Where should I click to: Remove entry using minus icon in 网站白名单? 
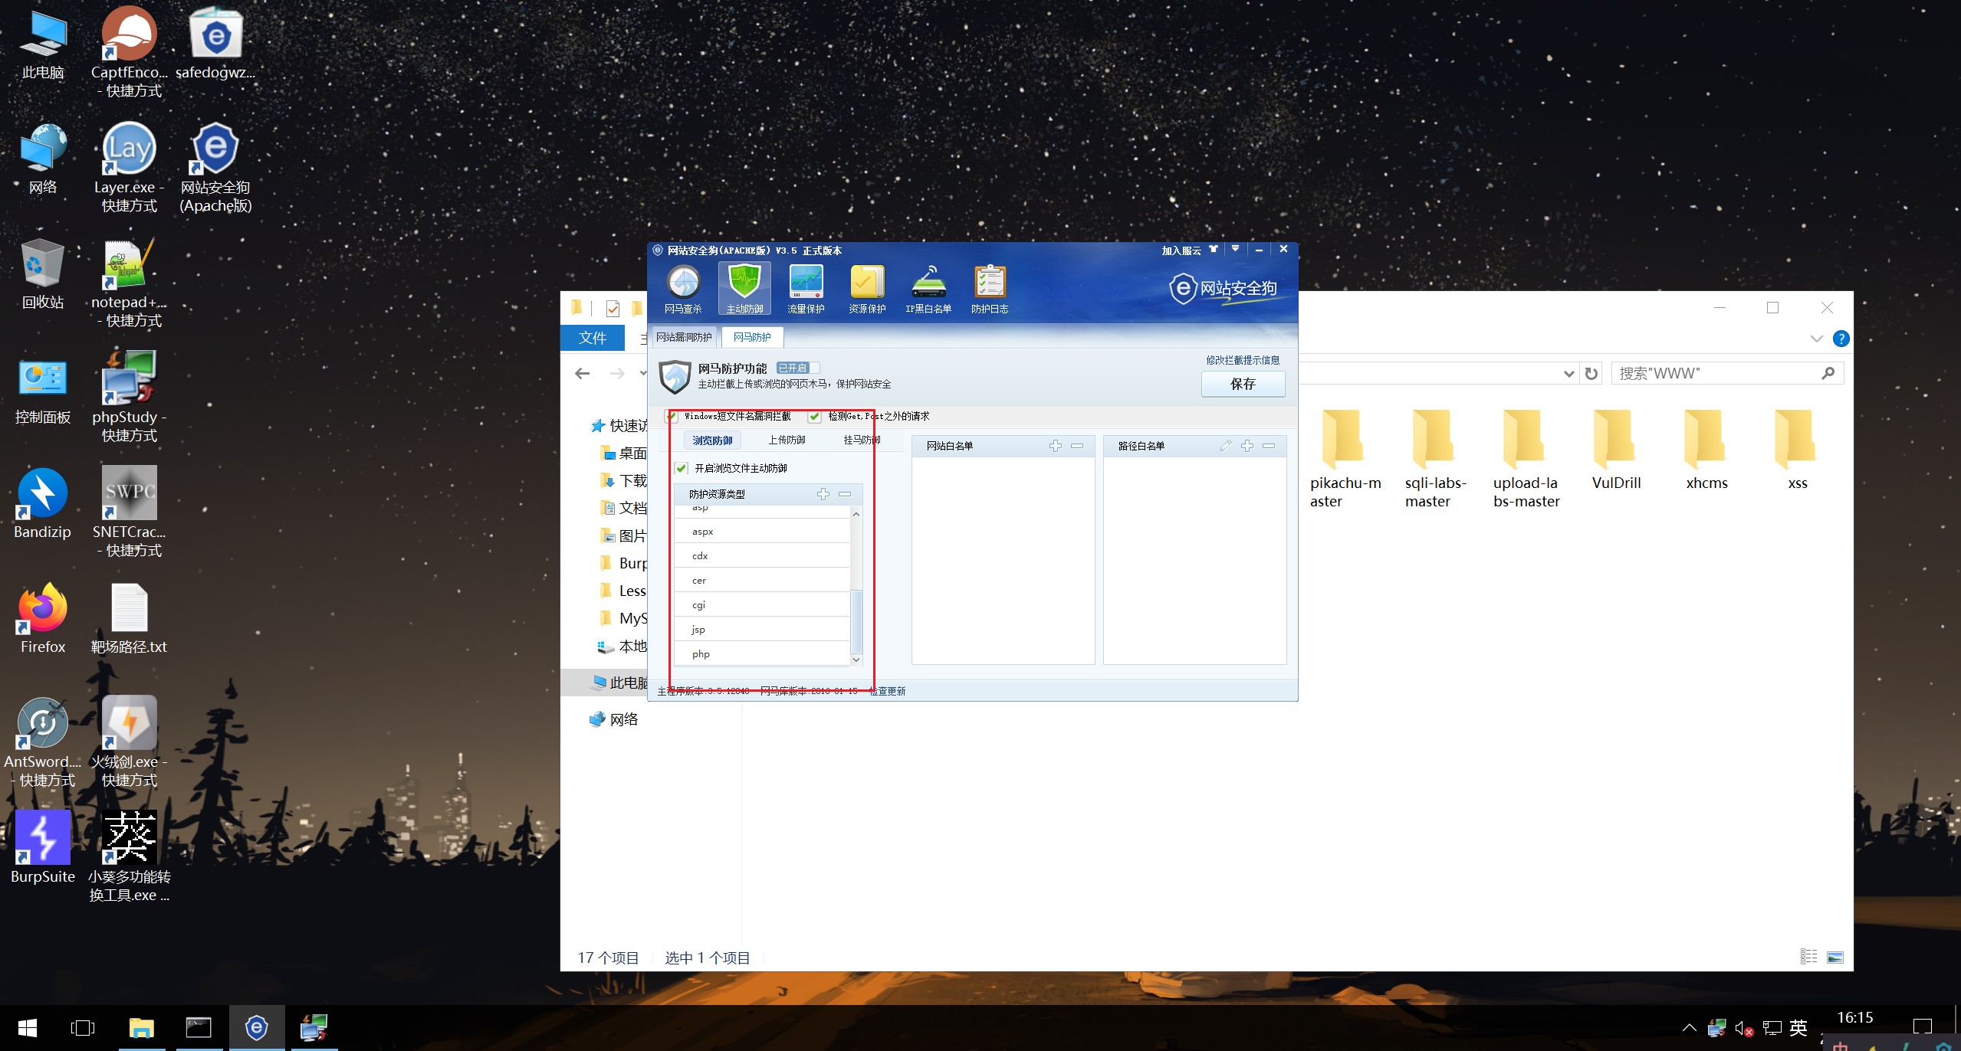tap(1077, 446)
